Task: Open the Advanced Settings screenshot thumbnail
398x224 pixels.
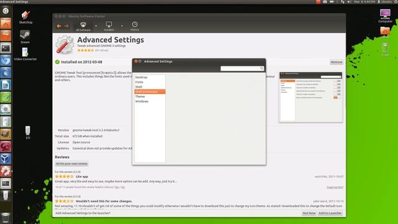Action: (311, 97)
